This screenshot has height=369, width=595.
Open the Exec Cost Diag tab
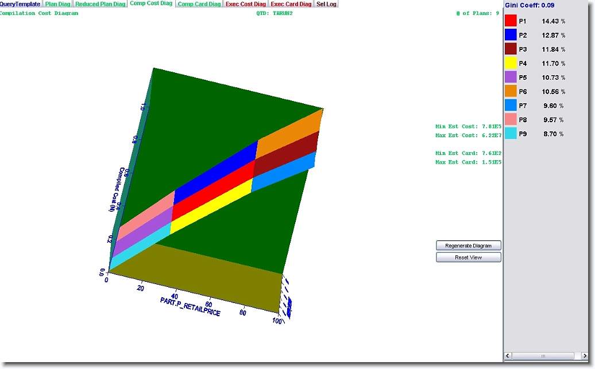click(x=246, y=4)
